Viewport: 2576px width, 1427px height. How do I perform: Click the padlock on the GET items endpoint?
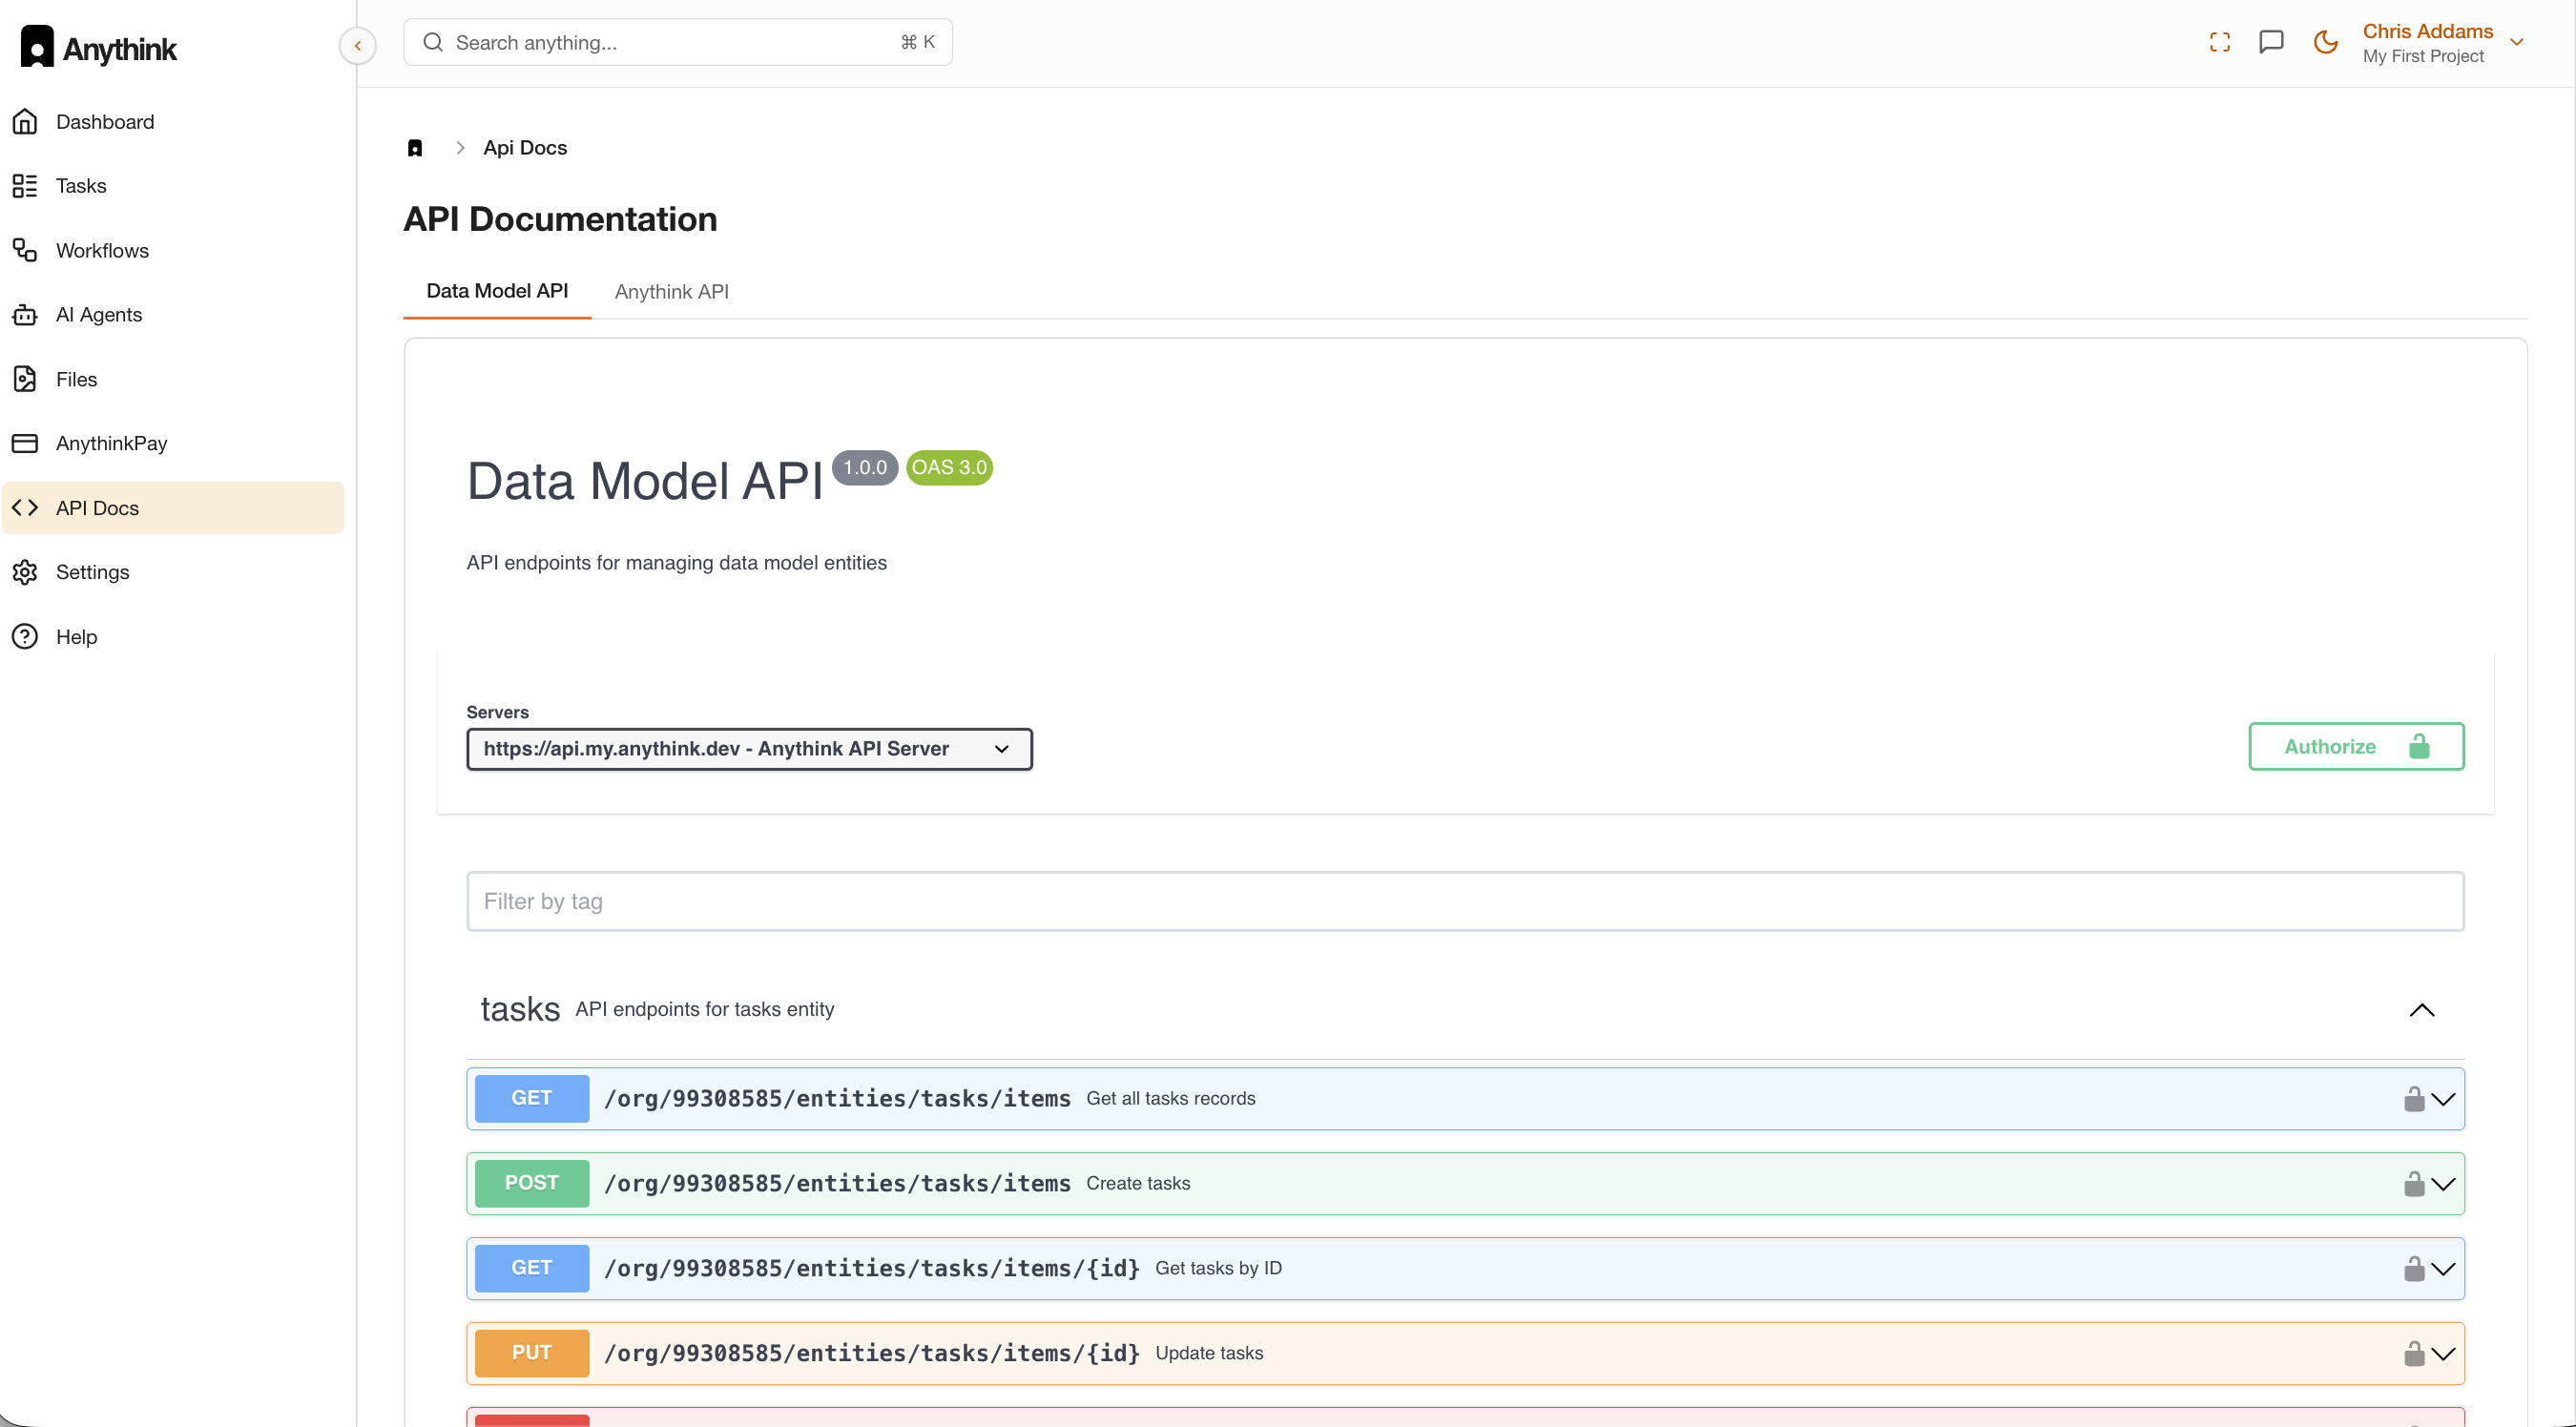point(2413,1098)
